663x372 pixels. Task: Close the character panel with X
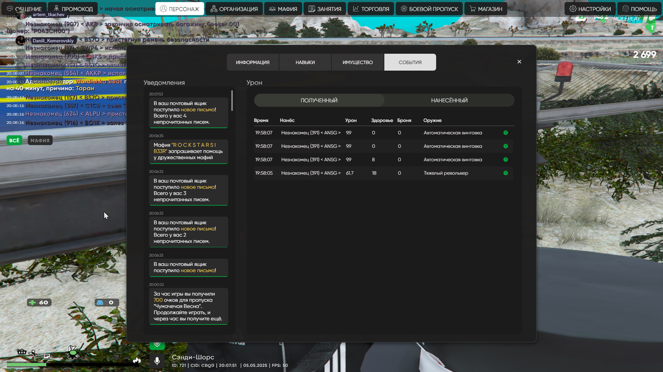(x=519, y=61)
